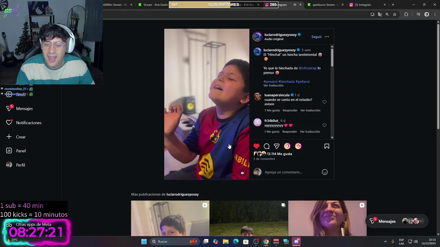The image size is (440, 247).
Task: Open the #penarol hashtag
Action: click(x=270, y=82)
